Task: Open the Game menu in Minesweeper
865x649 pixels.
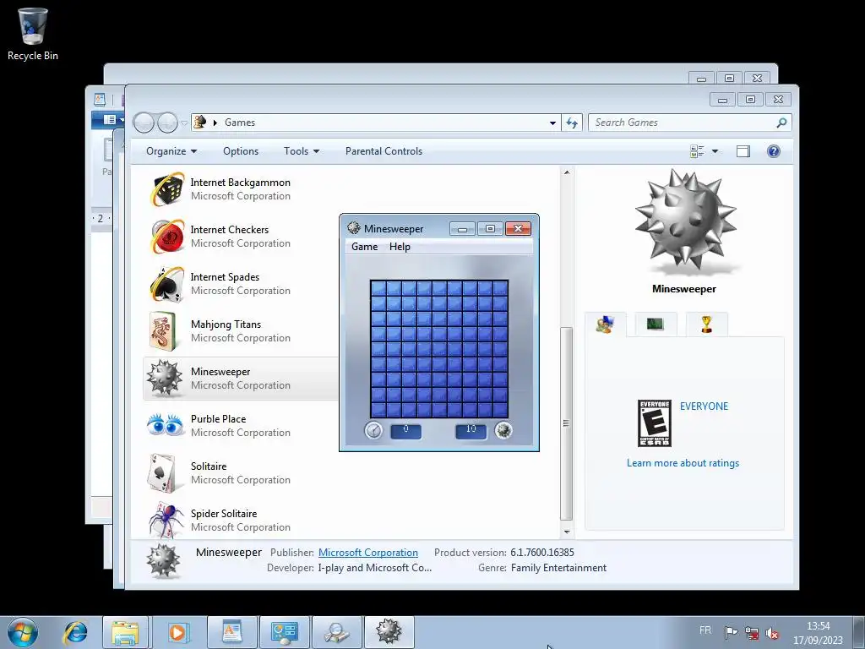Action: click(365, 247)
